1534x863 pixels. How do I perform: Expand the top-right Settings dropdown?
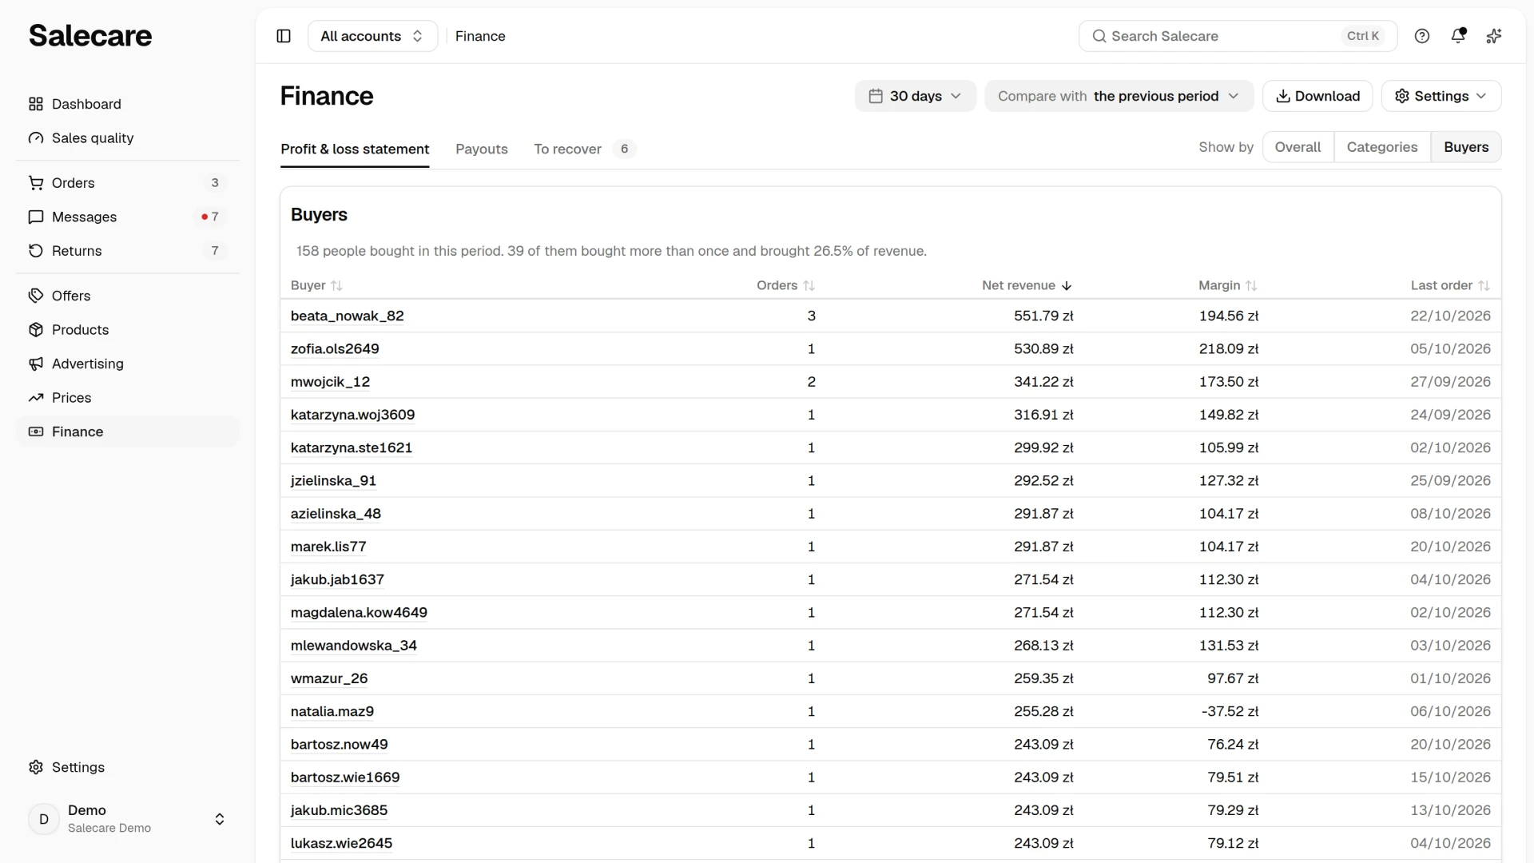click(1441, 96)
